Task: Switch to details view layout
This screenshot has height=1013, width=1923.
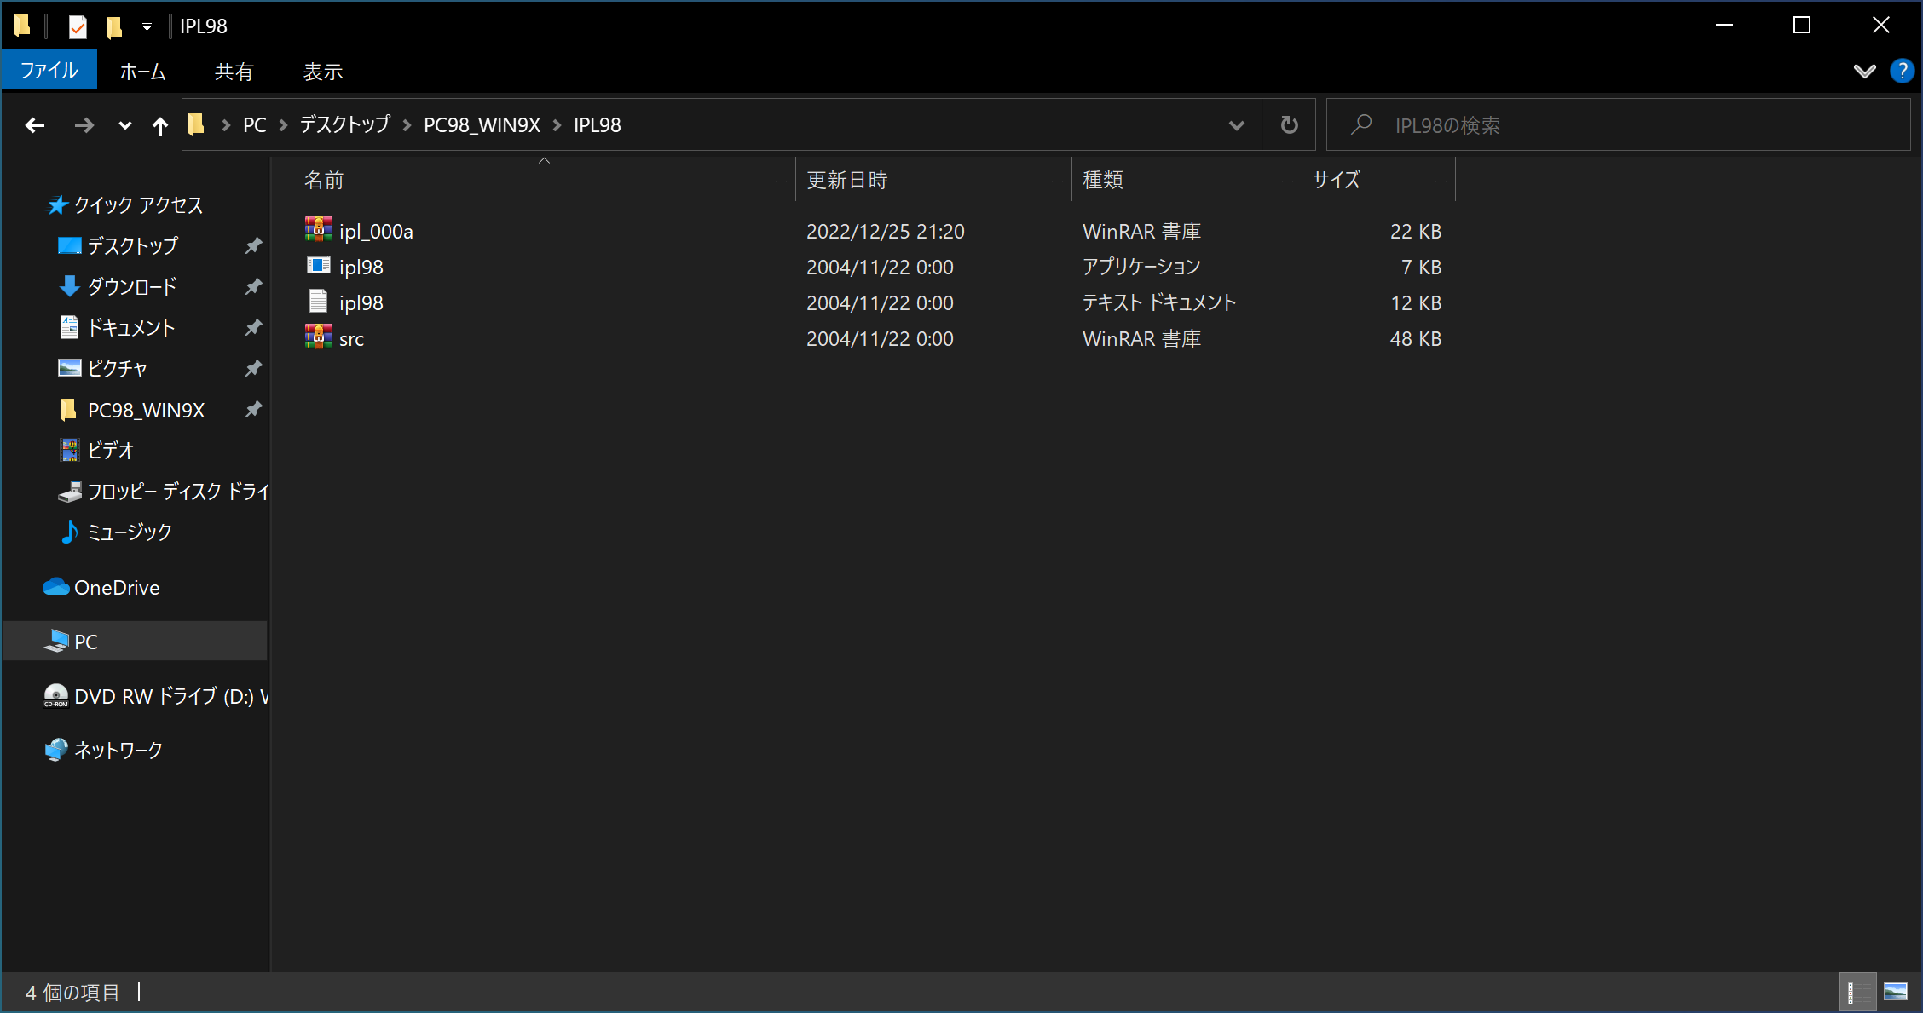Action: 1857,992
